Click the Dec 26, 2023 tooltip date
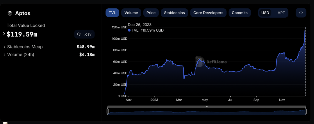The width and height of the screenshot is (314, 124). coord(140,25)
